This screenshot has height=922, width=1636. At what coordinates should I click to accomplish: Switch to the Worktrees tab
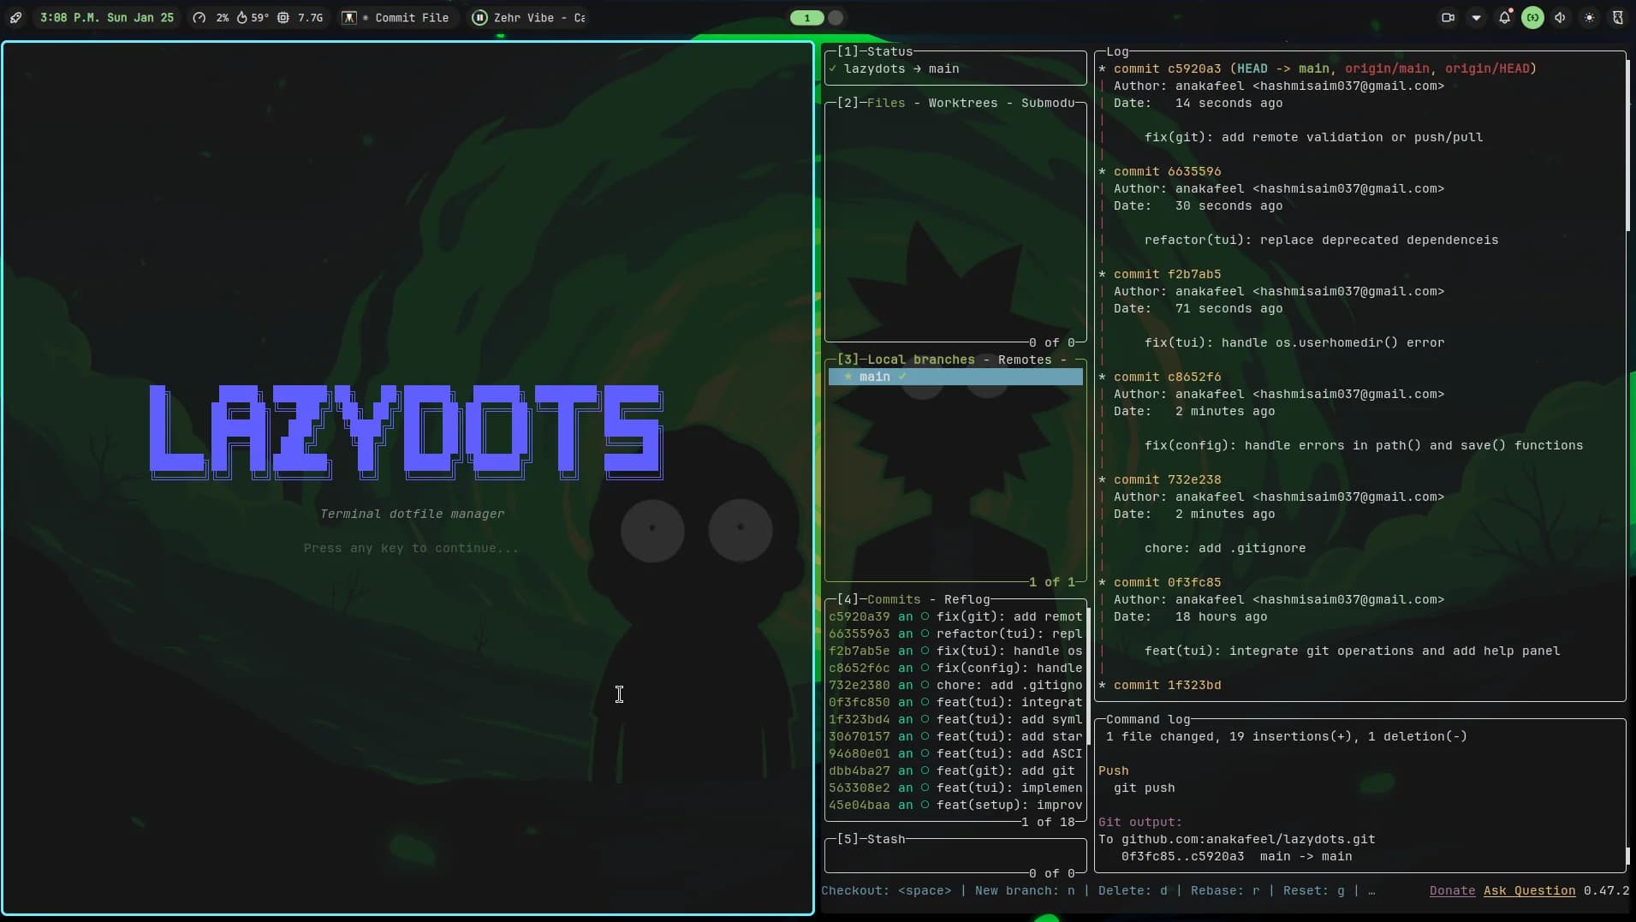click(x=962, y=103)
